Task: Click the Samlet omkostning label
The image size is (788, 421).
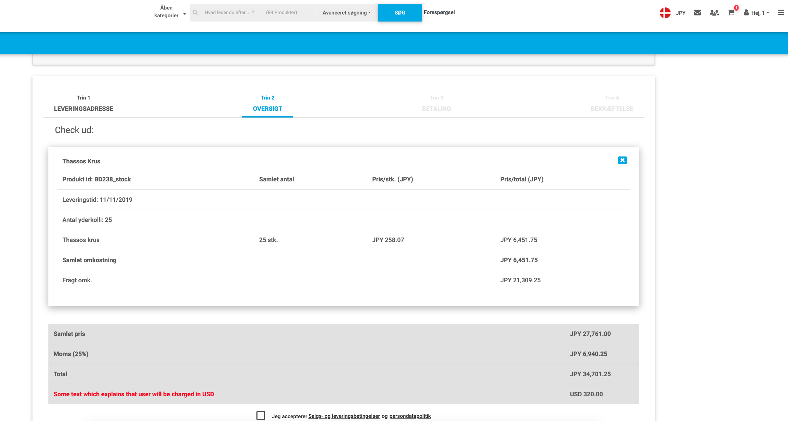Action: (89, 260)
